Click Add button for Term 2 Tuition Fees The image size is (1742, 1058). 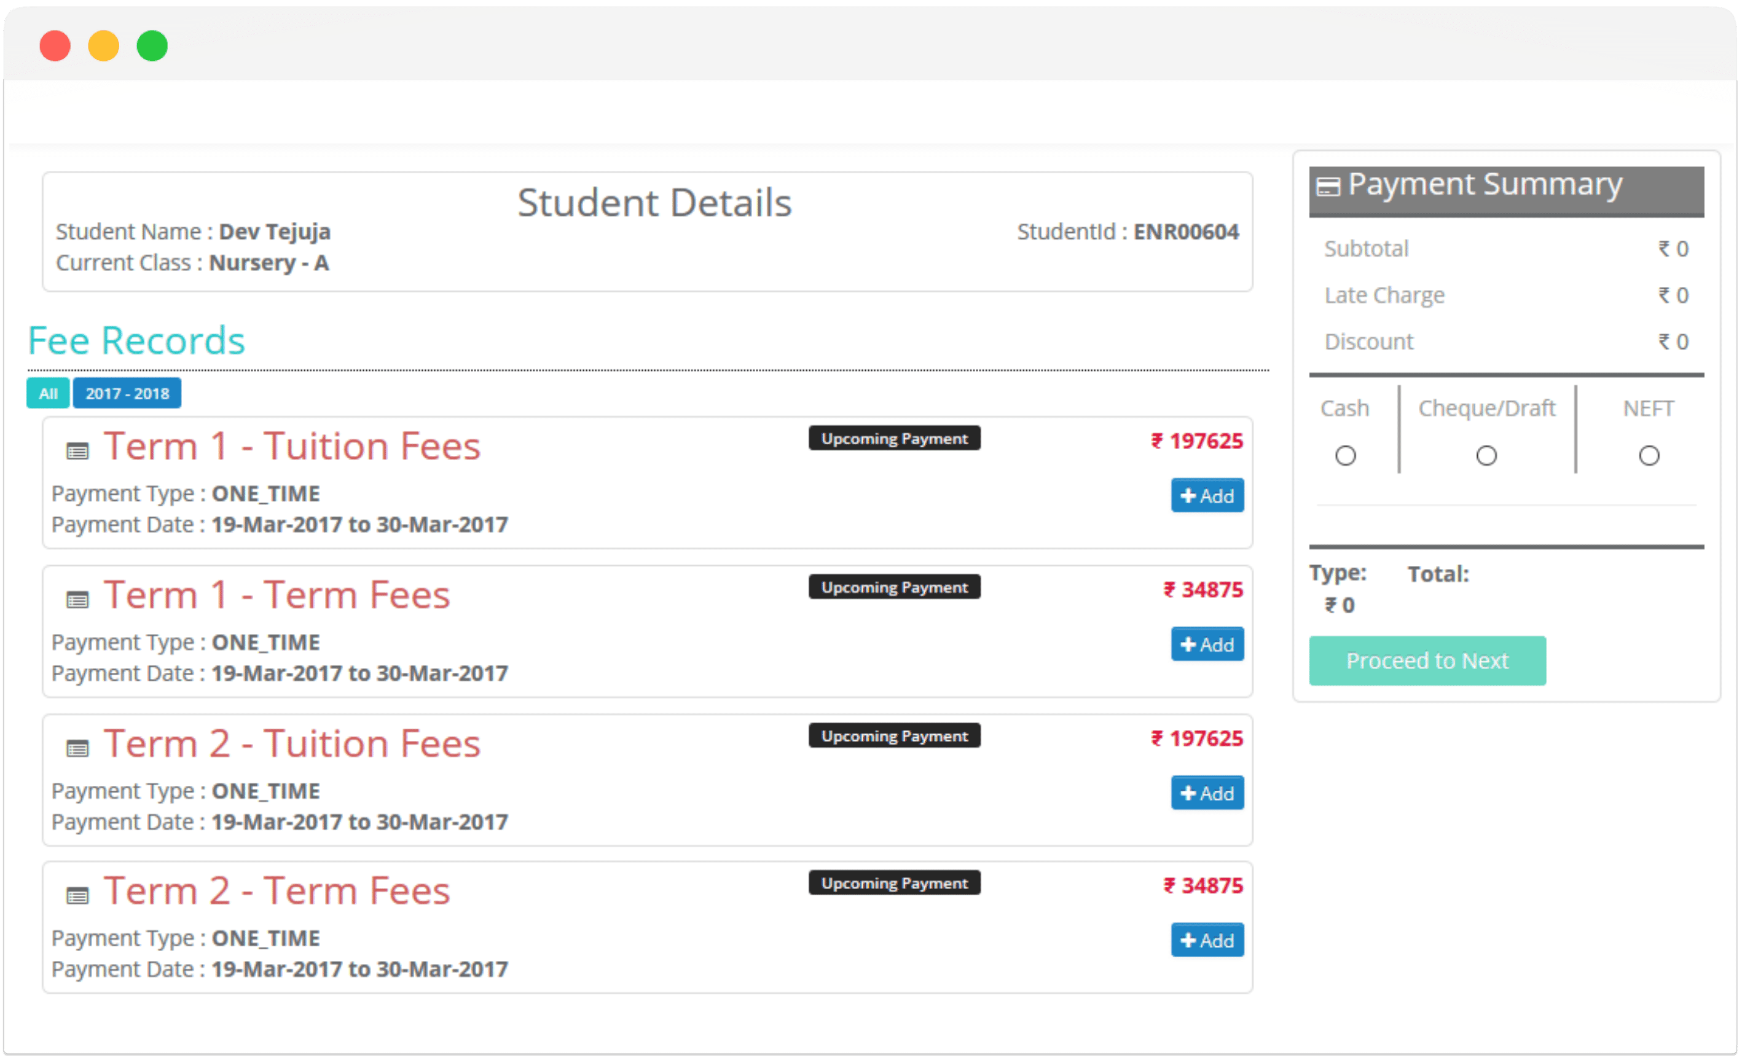1204,791
